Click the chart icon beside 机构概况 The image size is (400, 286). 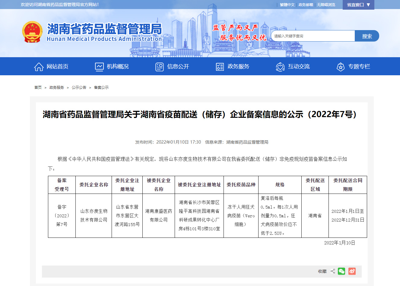pos(99,67)
